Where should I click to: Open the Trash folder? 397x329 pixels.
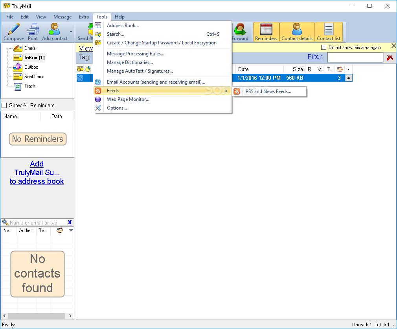30,86
